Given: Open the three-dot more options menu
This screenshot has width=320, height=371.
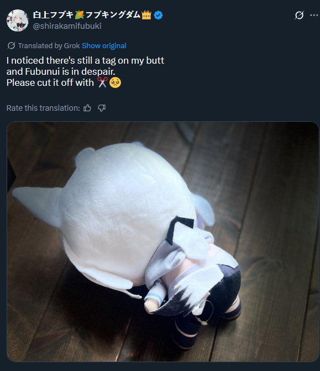Looking at the screenshot, I should point(314,15).
